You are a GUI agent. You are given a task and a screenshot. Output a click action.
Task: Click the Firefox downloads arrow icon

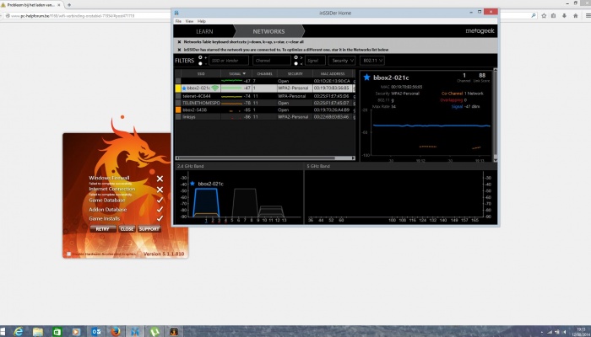pyautogui.click(x=564, y=16)
